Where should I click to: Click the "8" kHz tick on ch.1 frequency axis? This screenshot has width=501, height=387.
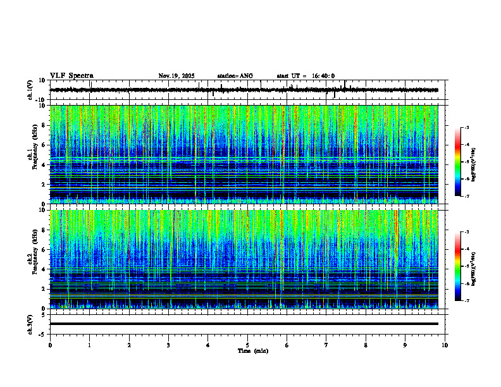tap(44, 125)
